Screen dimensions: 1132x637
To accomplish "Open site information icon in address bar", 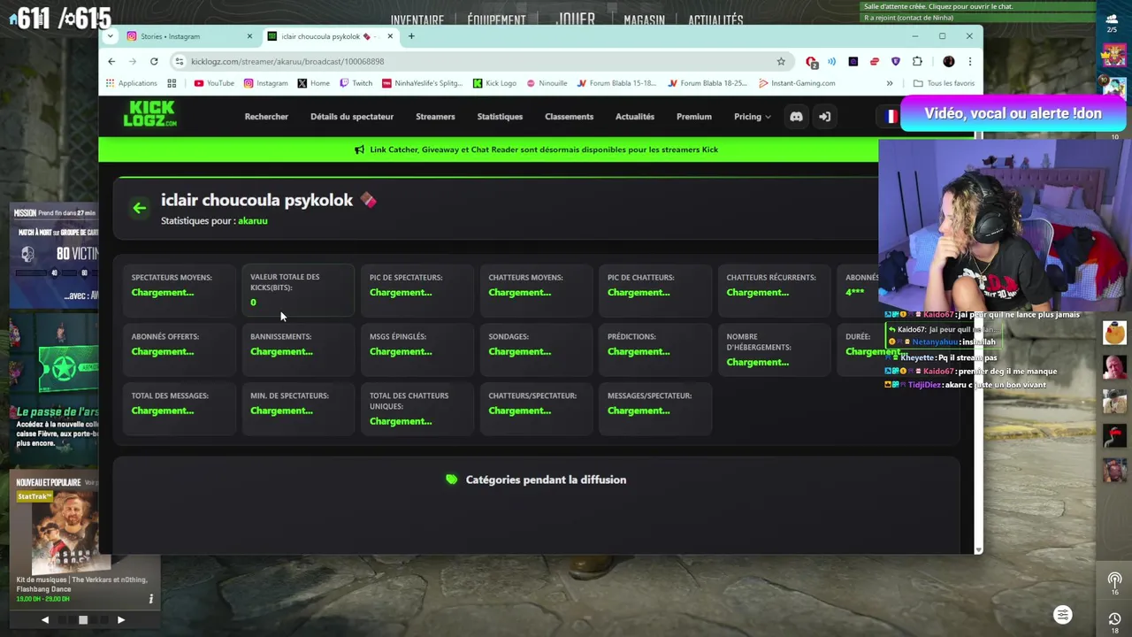I will pyautogui.click(x=180, y=61).
